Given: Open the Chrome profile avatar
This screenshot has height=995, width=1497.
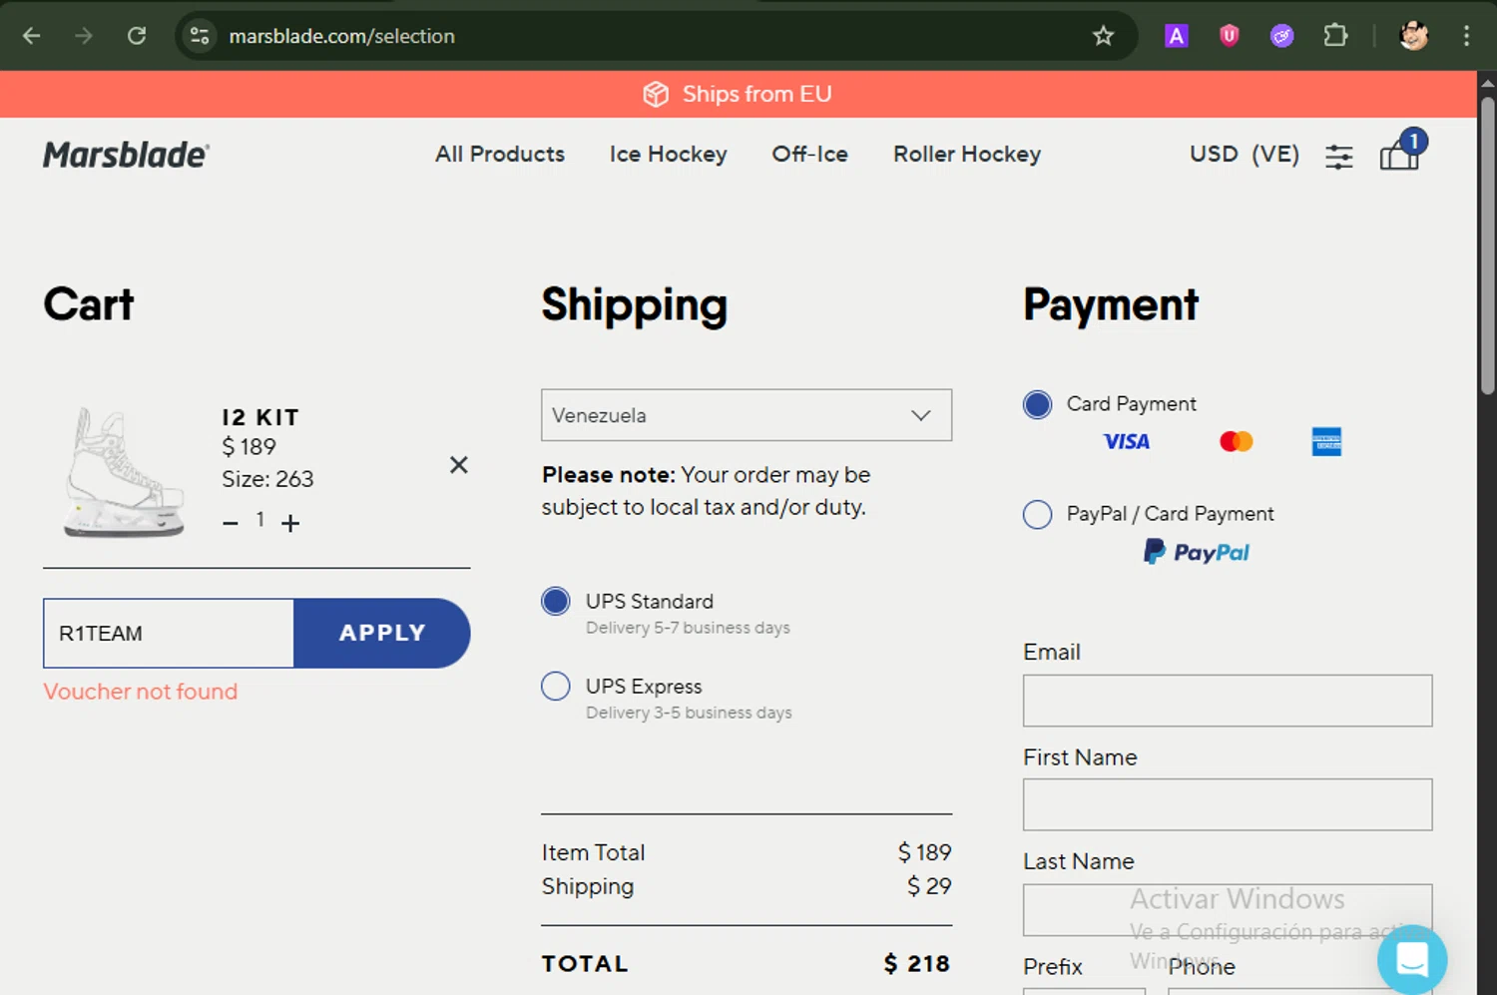Looking at the screenshot, I should [1413, 36].
